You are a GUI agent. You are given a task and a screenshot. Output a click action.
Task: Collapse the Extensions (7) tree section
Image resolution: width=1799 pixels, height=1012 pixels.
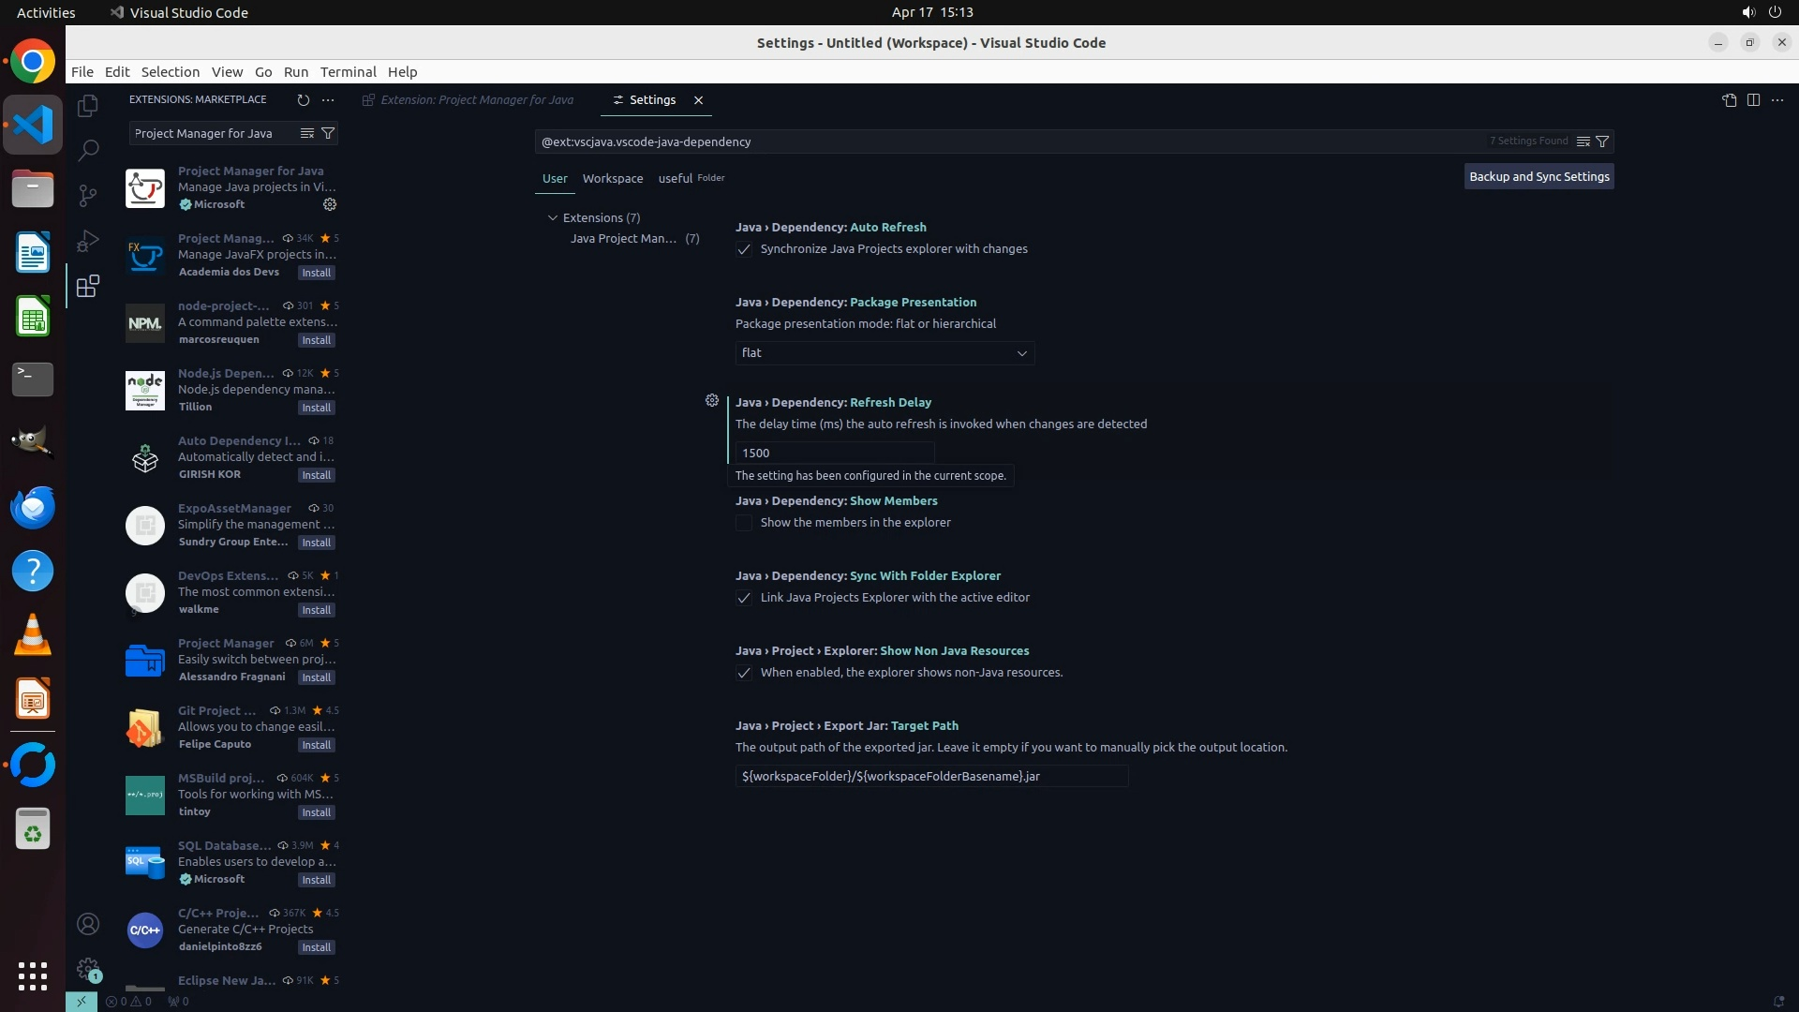click(x=553, y=217)
